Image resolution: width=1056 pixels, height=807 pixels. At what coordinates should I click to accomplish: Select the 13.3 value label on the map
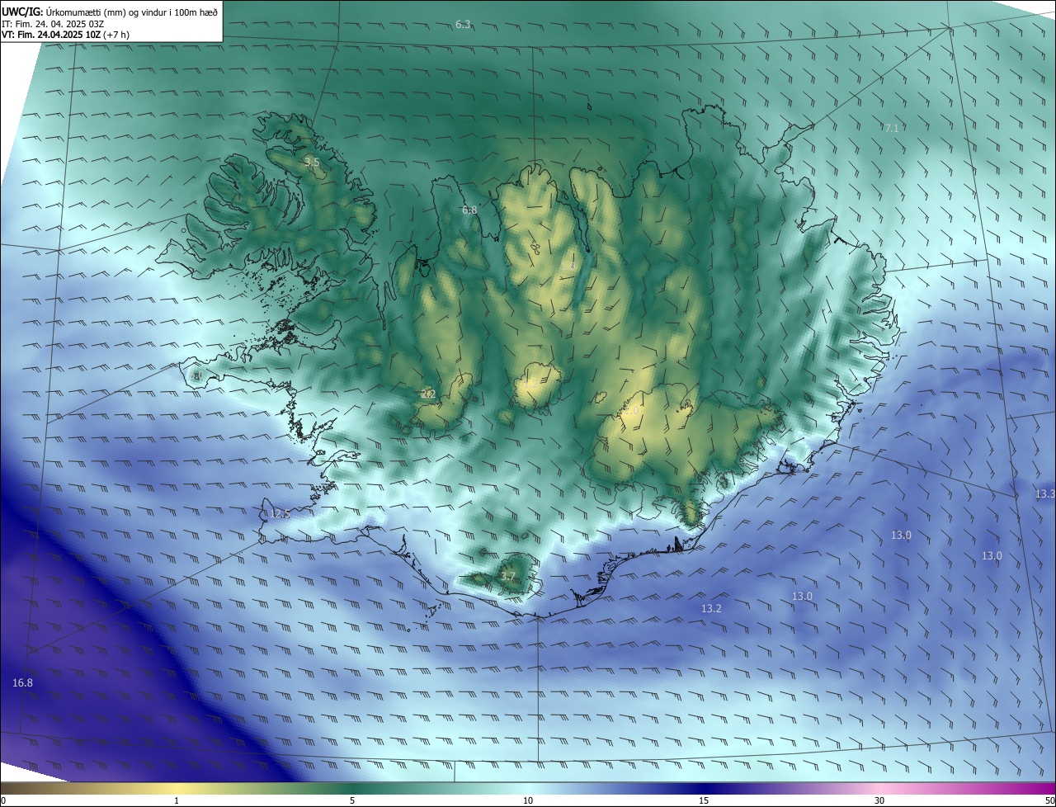coord(1045,493)
